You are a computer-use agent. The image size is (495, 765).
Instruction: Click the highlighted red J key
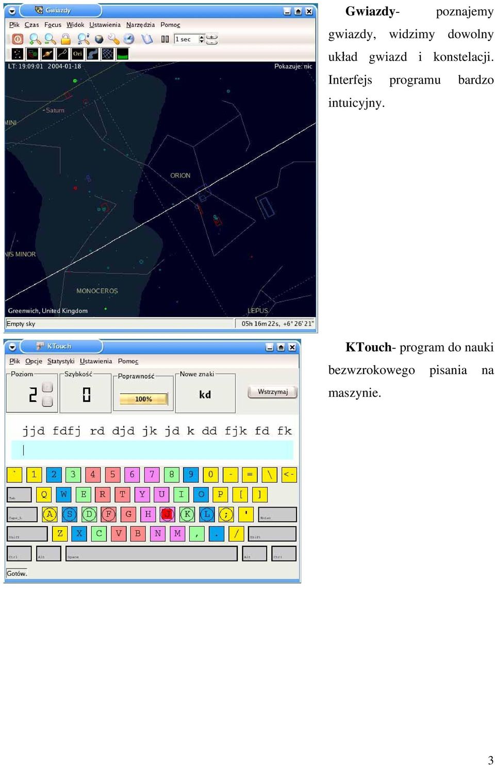coord(167,514)
